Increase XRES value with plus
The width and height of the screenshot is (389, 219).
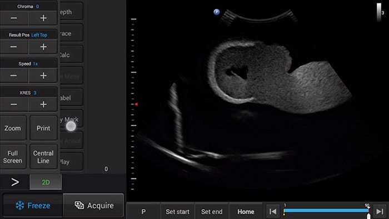coord(43,104)
